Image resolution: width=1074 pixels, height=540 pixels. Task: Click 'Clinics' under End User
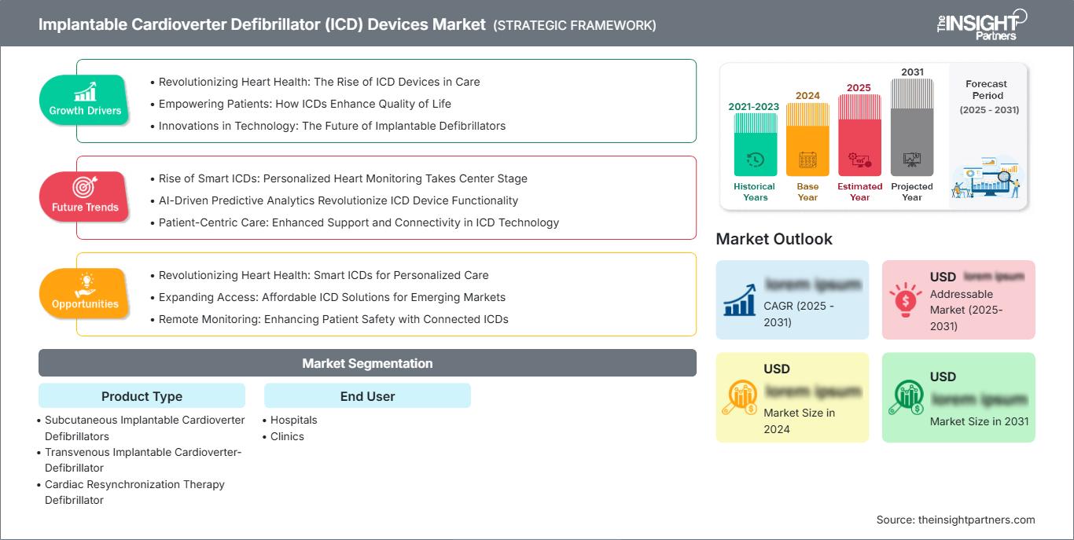[x=287, y=436]
